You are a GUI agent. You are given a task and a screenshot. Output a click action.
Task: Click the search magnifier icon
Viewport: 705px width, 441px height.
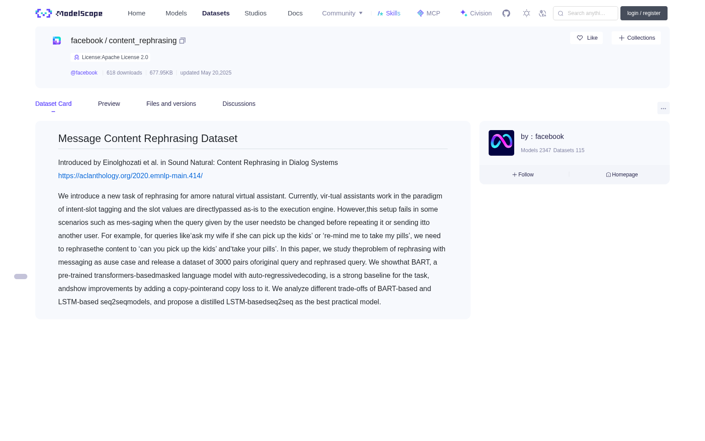pyautogui.click(x=560, y=13)
